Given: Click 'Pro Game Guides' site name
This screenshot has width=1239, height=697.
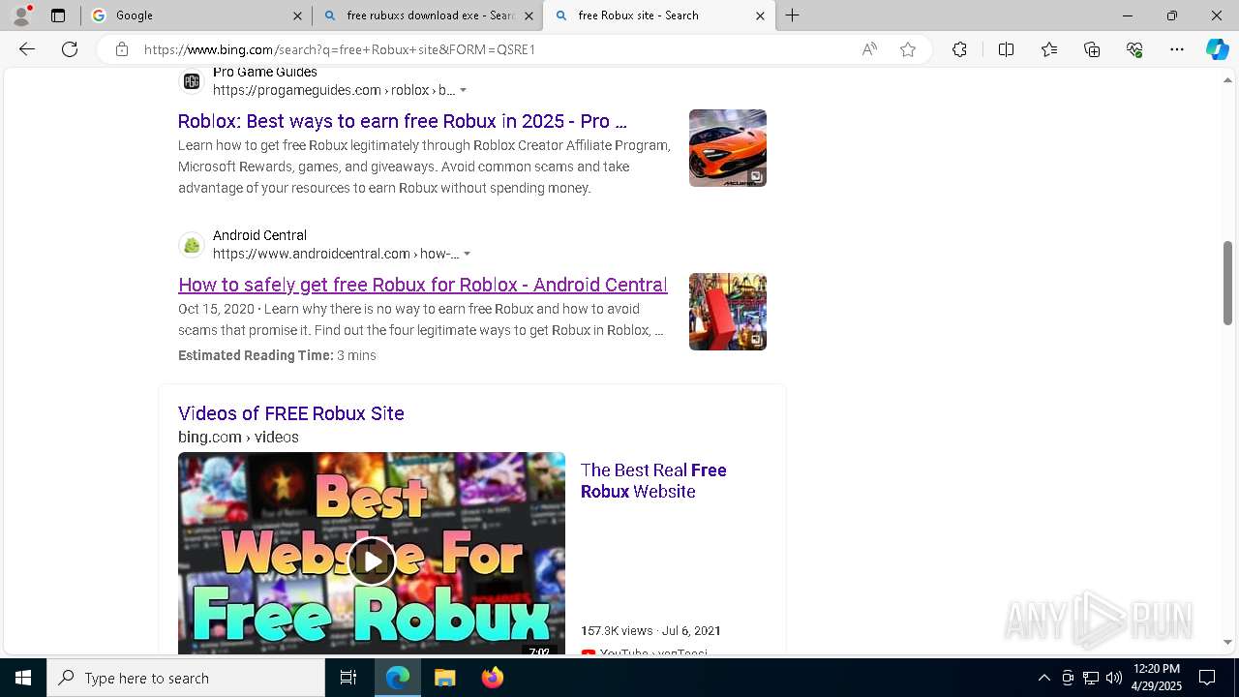Looking at the screenshot, I should 265,73.
